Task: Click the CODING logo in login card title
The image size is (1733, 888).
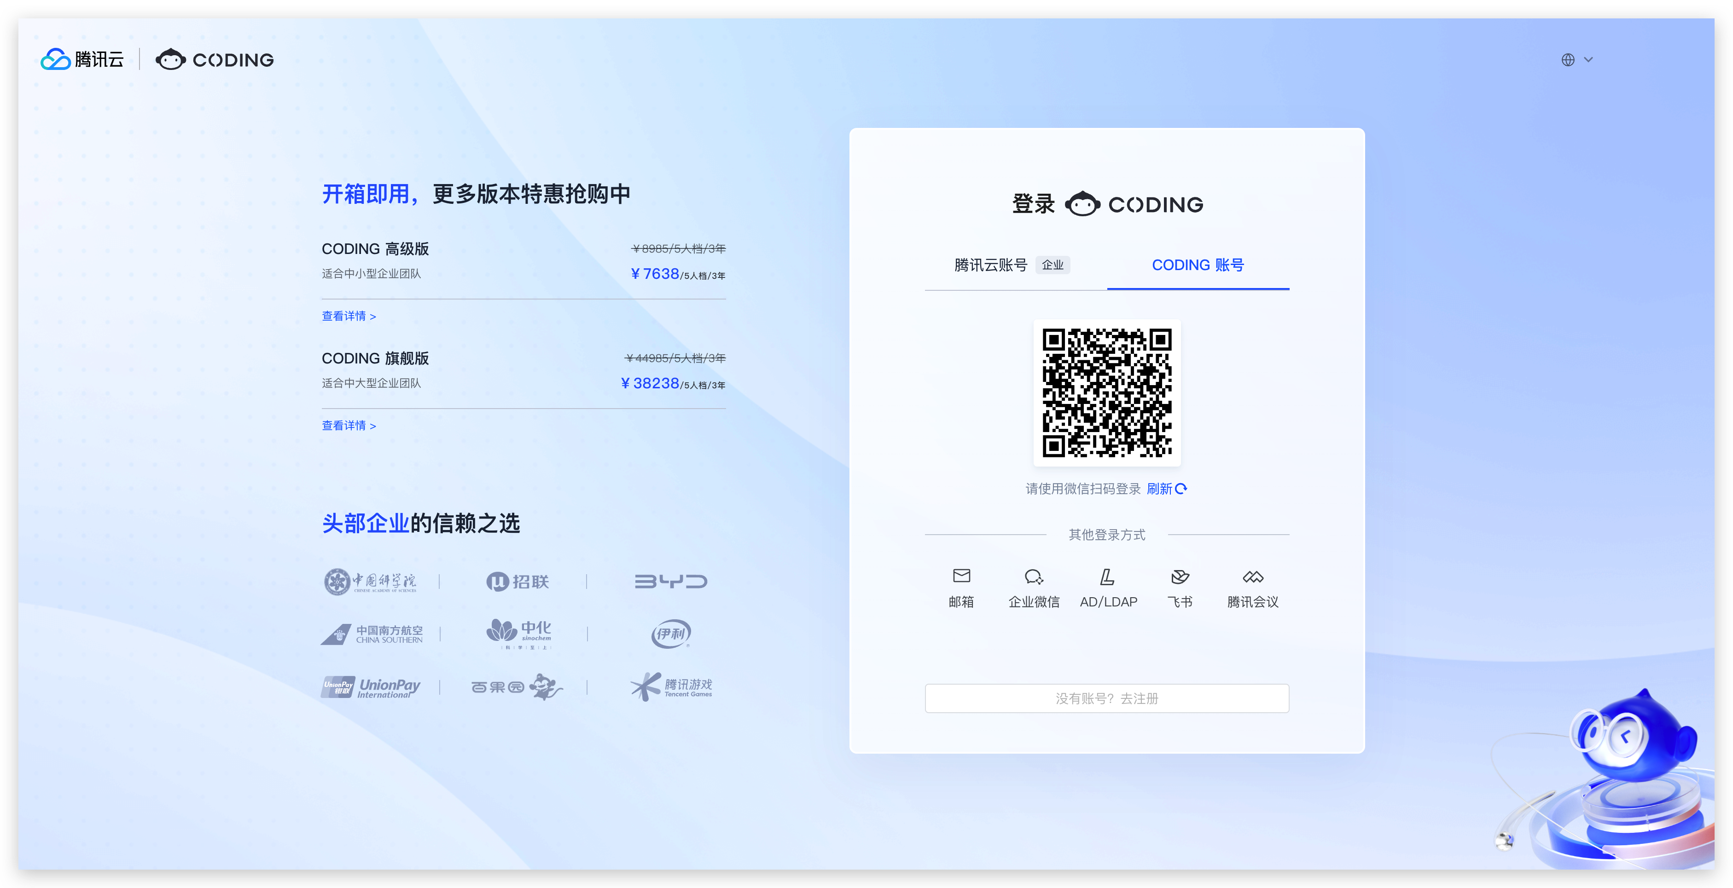Action: [x=1134, y=204]
